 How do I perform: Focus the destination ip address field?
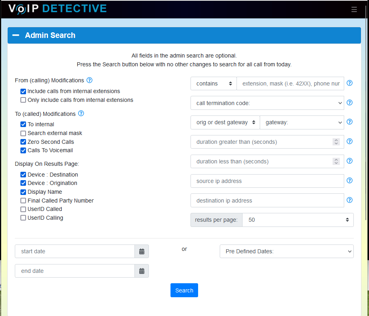[x=267, y=201]
